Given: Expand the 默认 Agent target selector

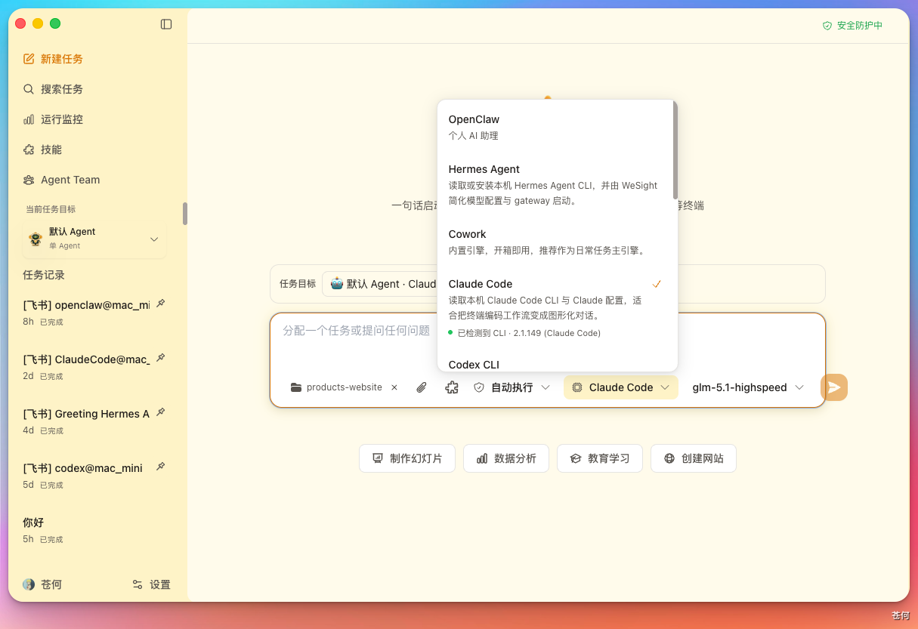Looking at the screenshot, I should (x=94, y=239).
